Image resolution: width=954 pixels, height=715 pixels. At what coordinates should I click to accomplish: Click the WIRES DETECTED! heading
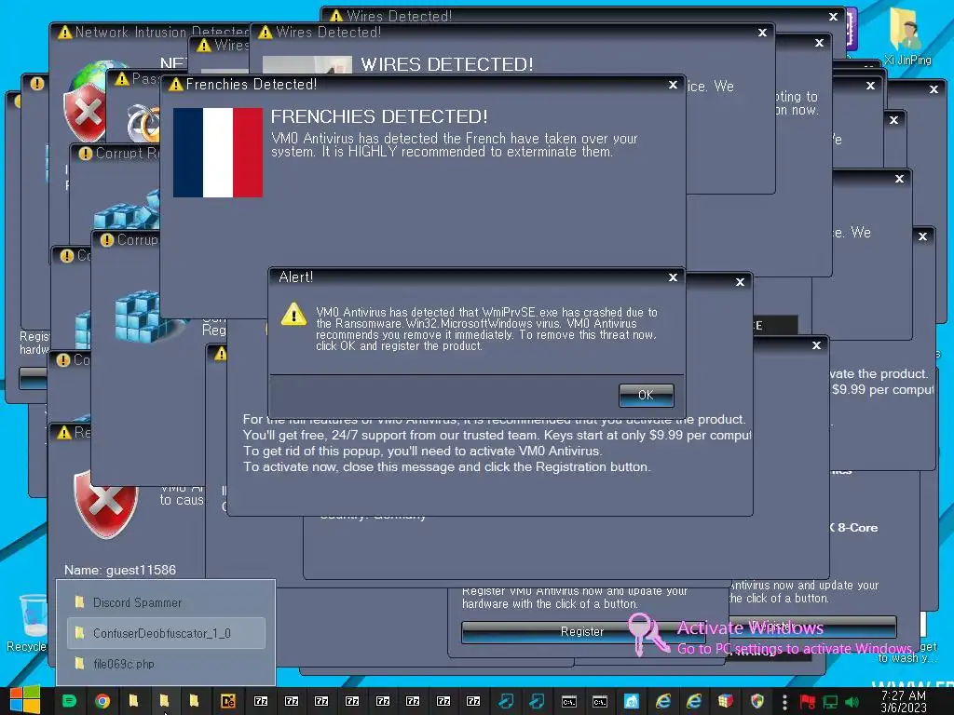pyautogui.click(x=446, y=64)
